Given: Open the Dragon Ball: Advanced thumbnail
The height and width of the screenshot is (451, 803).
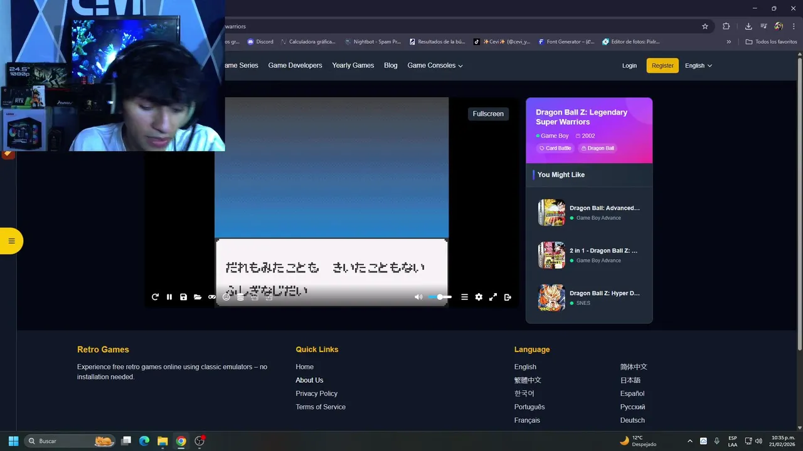Looking at the screenshot, I should pyautogui.click(x=551, y=212).
